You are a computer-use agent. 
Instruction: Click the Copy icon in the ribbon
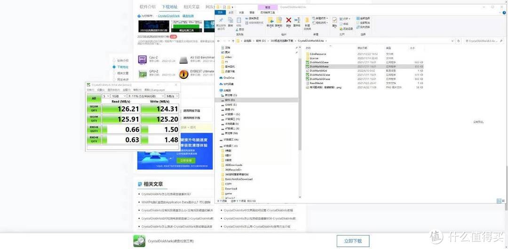pos(230,20)
